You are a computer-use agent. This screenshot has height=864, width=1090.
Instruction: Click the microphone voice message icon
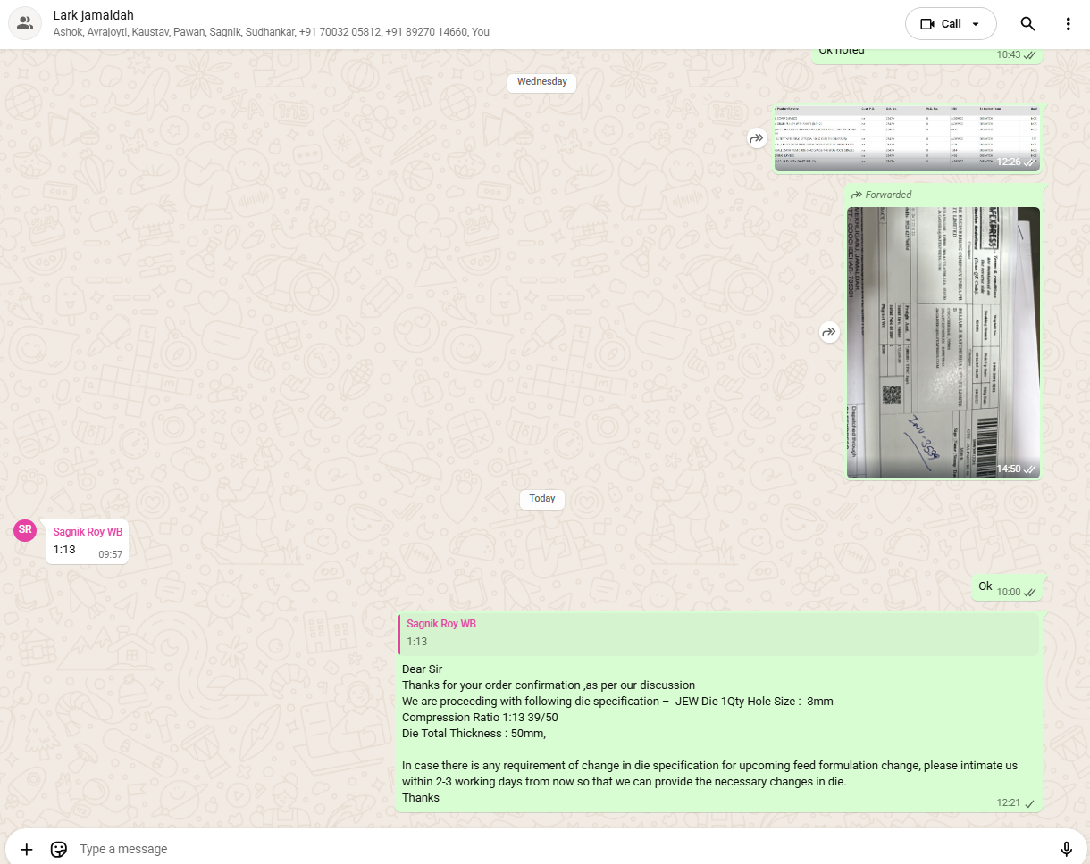click(x=1066, y=849)
